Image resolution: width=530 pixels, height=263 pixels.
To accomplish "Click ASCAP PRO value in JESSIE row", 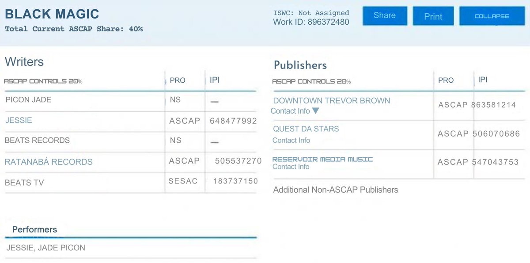I will (185, 121).
